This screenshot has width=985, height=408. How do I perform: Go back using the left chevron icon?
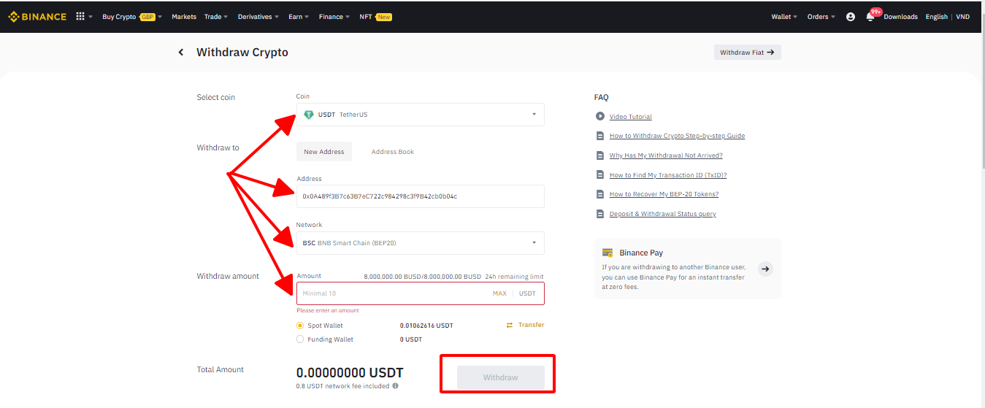point(181,53)
